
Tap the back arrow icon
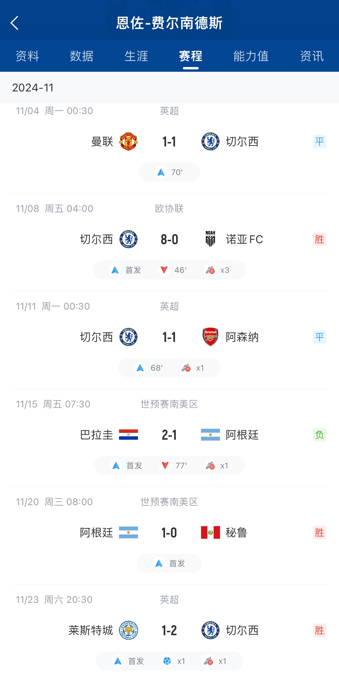tap(15, 23)
